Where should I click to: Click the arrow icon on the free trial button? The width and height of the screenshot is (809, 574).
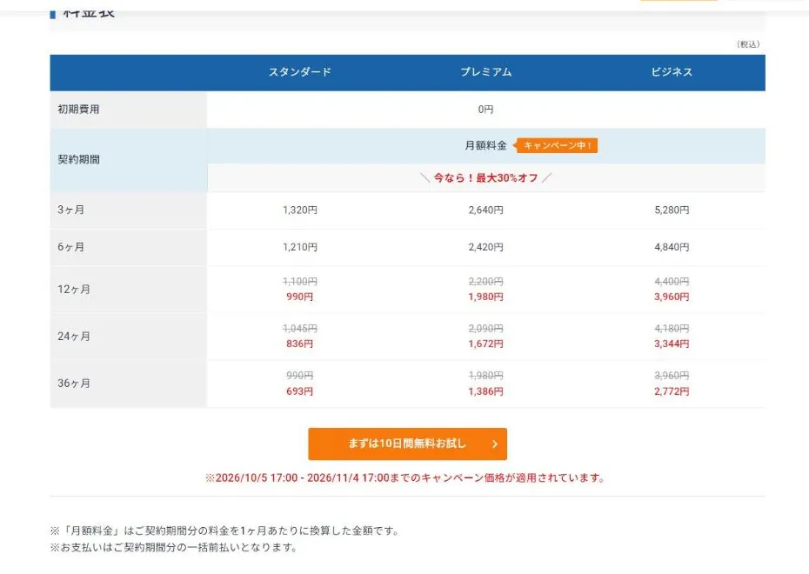click(495, 444)
